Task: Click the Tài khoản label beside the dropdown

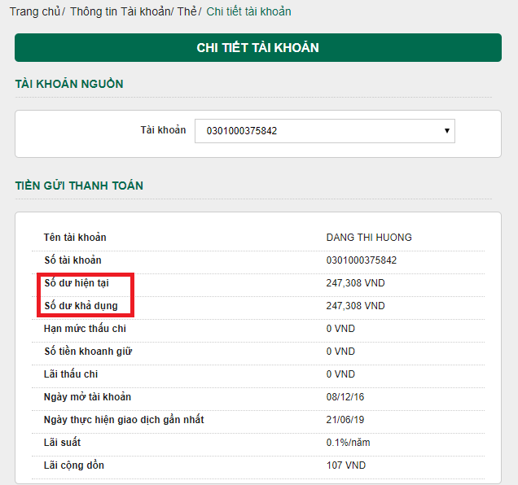Action: pyautogui.click(x=163, y=130)
